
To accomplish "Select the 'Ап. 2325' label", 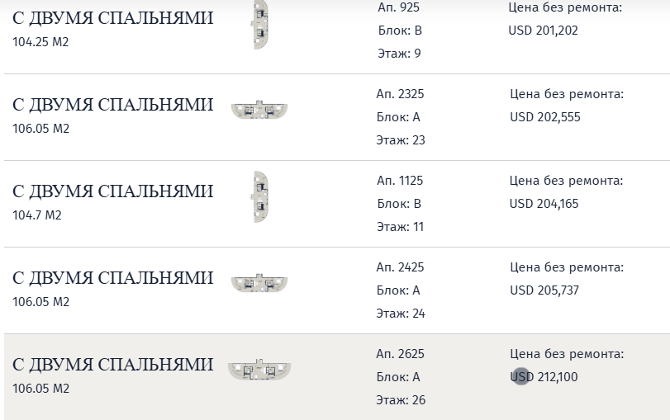I will pos(400,94).
